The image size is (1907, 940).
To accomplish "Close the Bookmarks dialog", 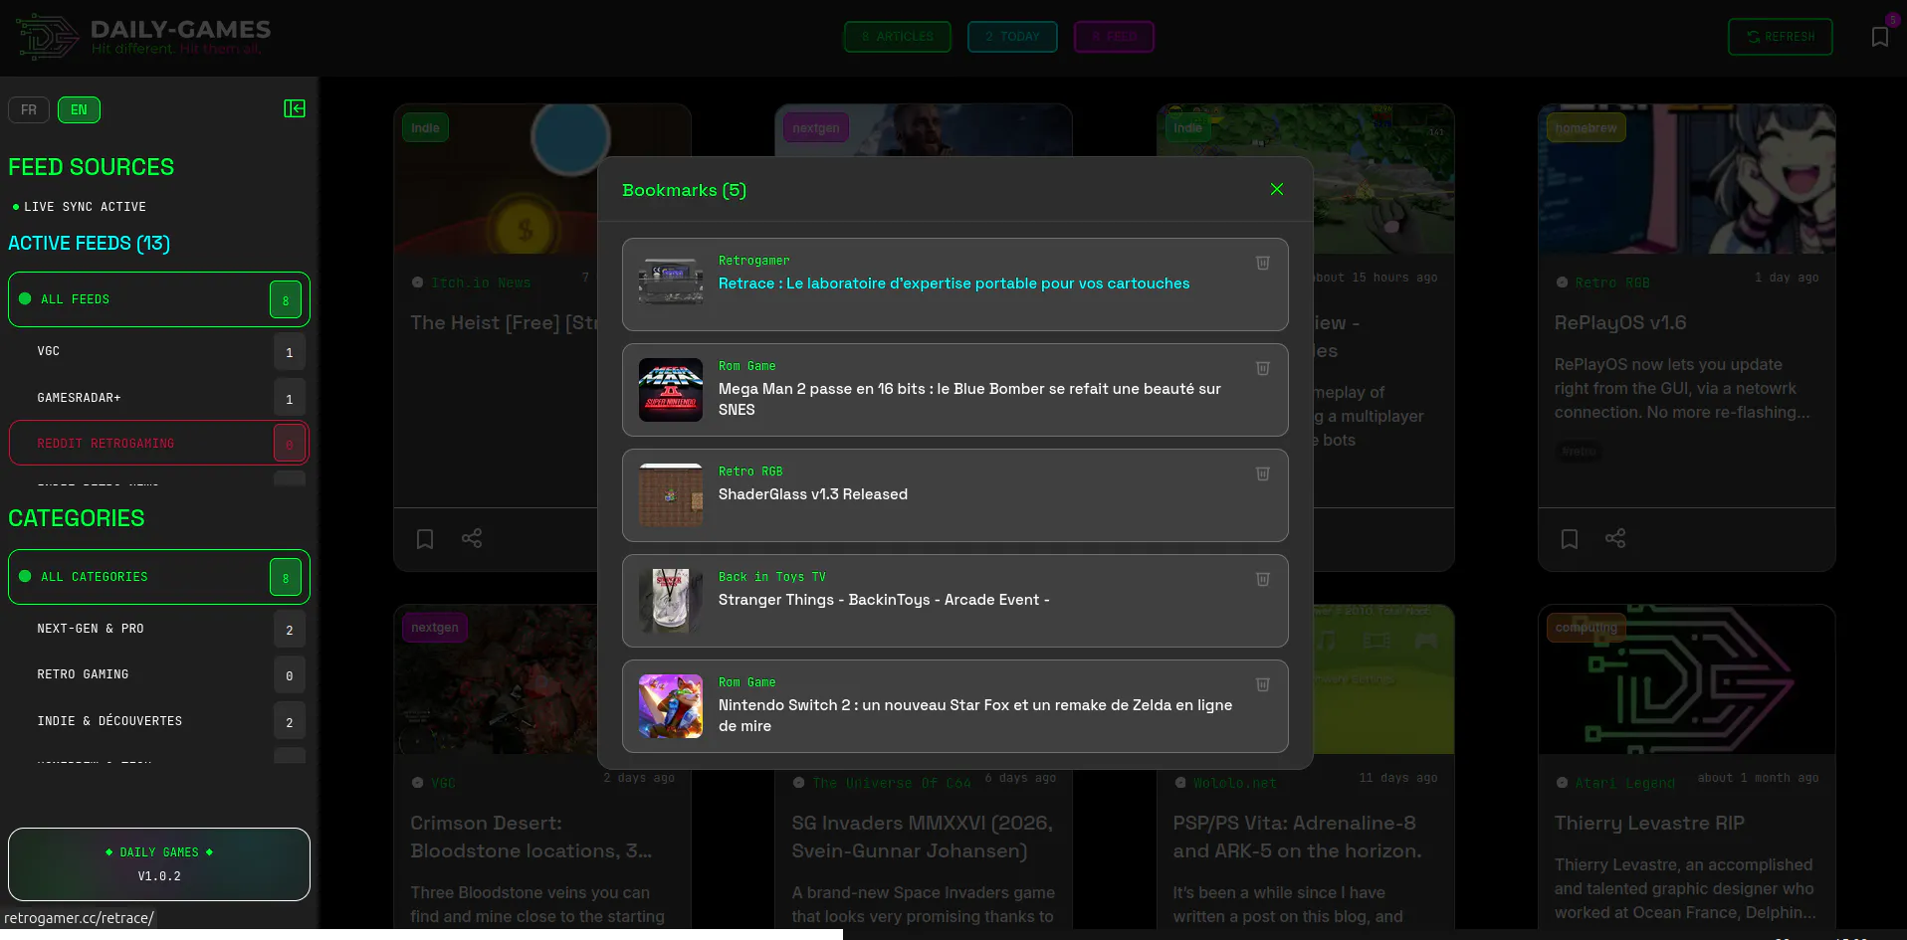I will pos(1277,189).
